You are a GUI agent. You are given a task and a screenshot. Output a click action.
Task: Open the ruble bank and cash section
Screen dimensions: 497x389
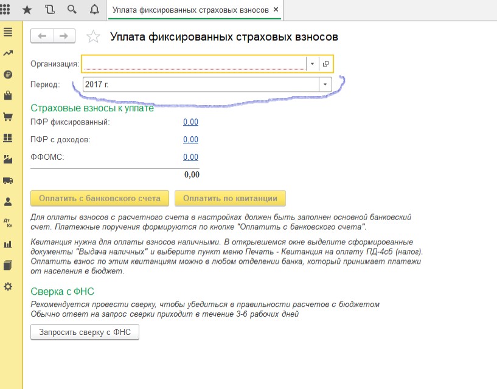(8, 75)
